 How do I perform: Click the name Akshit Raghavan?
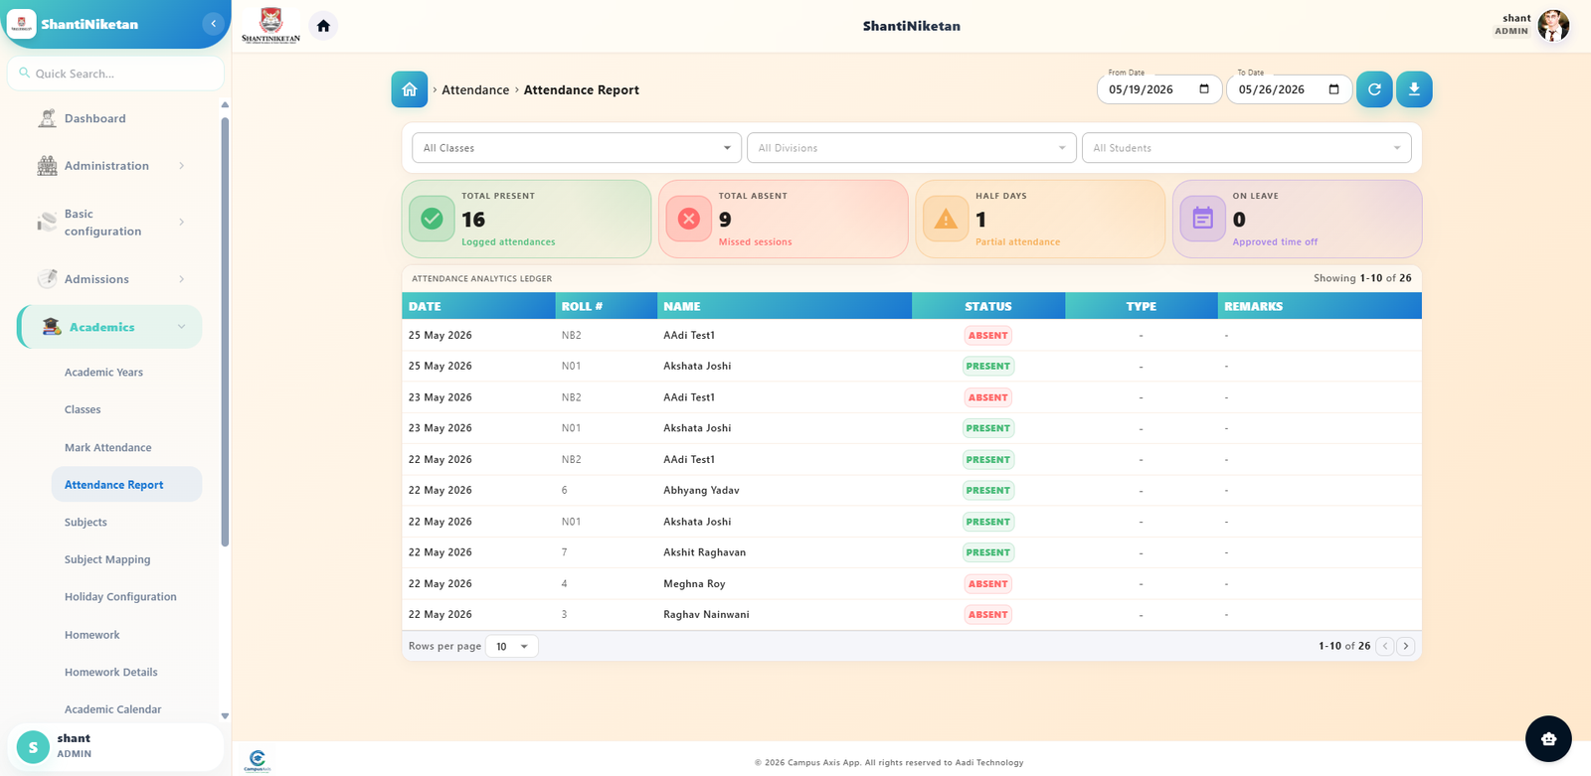[704, 552]
